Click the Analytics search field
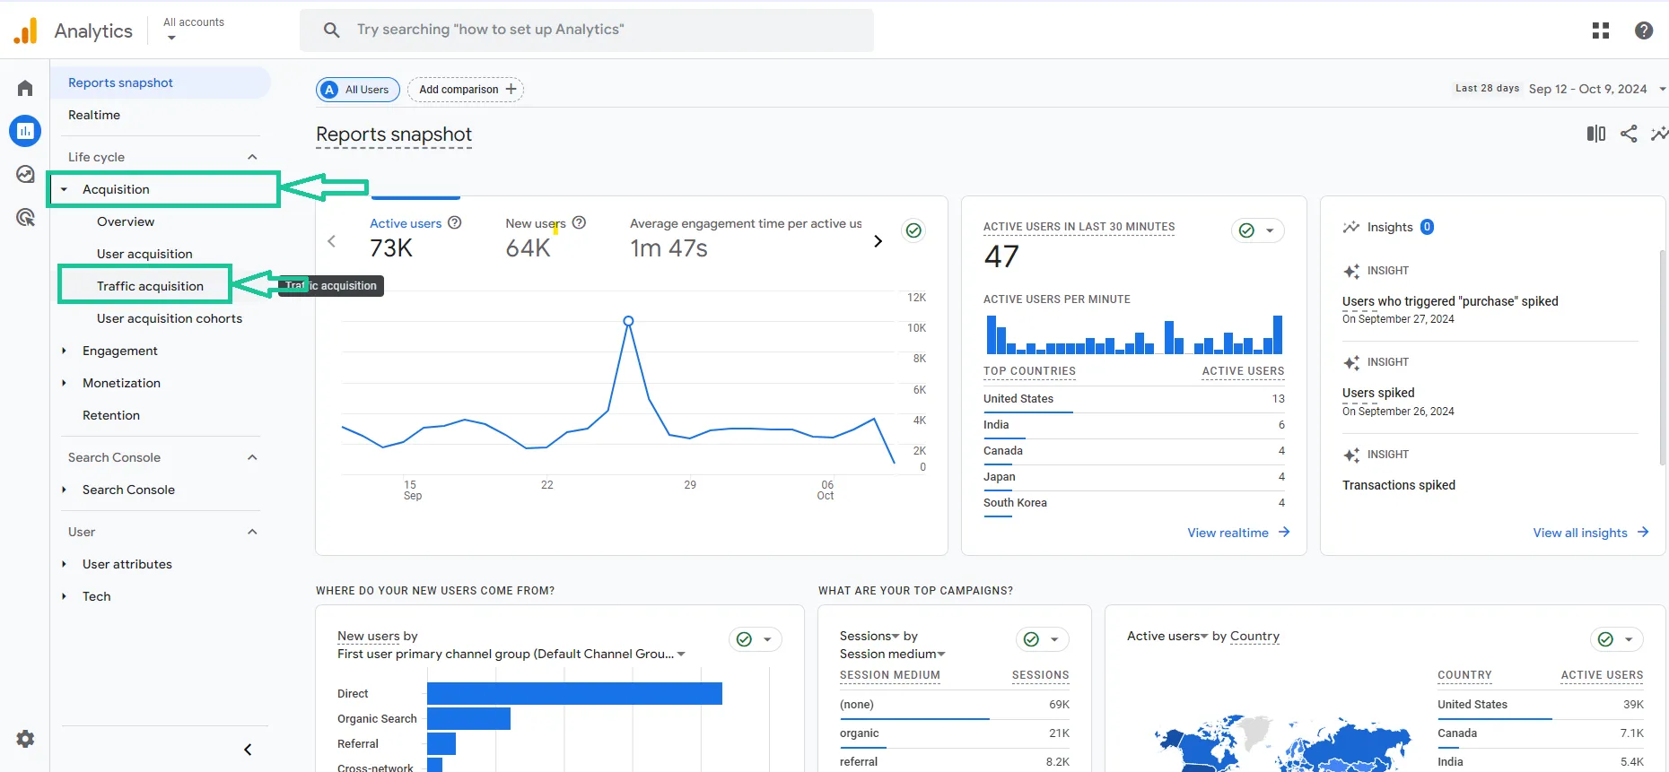The image size is (1669, 772). tap(587, 30)
